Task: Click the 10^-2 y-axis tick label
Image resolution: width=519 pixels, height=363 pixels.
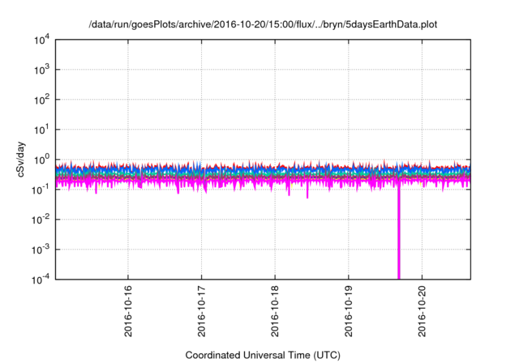Action: coord(41,220)
